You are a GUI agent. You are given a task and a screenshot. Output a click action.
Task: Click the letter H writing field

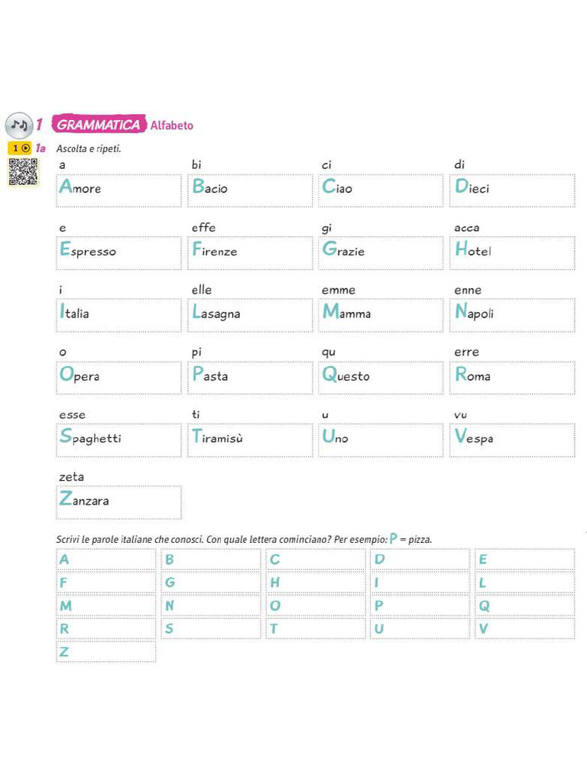[x=316, y=583]
